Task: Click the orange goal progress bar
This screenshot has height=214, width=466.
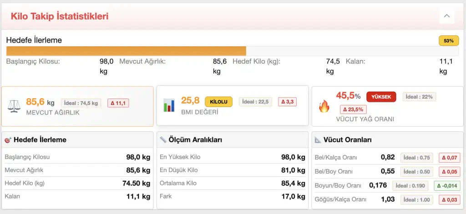Action: (126, 51)
